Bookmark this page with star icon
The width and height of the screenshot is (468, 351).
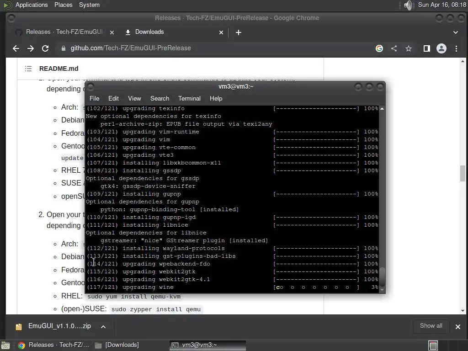point(409,48)
